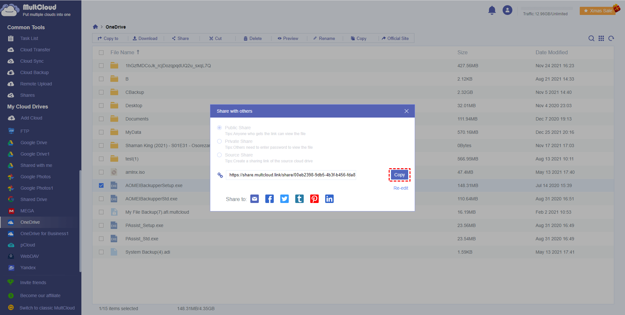Screen dimensions: 625x315
Task: Sort by Date Modified column
Action: (551, 52)
